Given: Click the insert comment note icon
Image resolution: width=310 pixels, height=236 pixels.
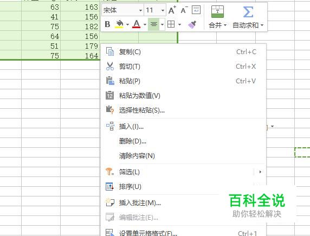Looking at the screenshot, I should (x=109, y=202).
